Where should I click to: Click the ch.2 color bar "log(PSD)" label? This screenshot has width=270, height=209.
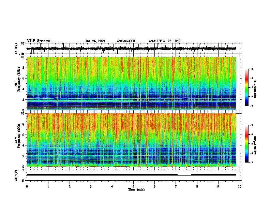pos(255,145)
